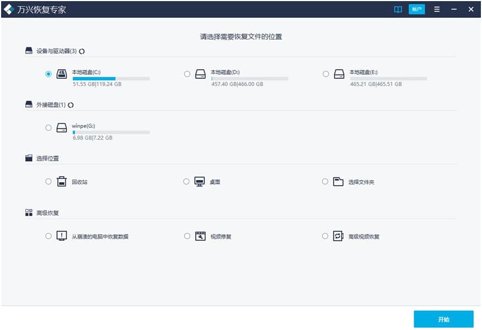482x330 pixels.
Task: Click the 回收站 label
Action: [x=80, y=182]
